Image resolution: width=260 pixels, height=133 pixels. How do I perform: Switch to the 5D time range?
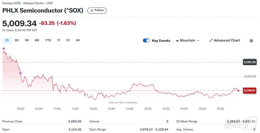pos(17,40)
